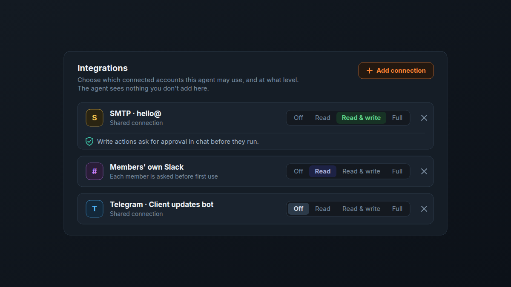The width and height of the screenshot is (511, 287).
Task: Click the Add connection button
Action: (396, 71)
